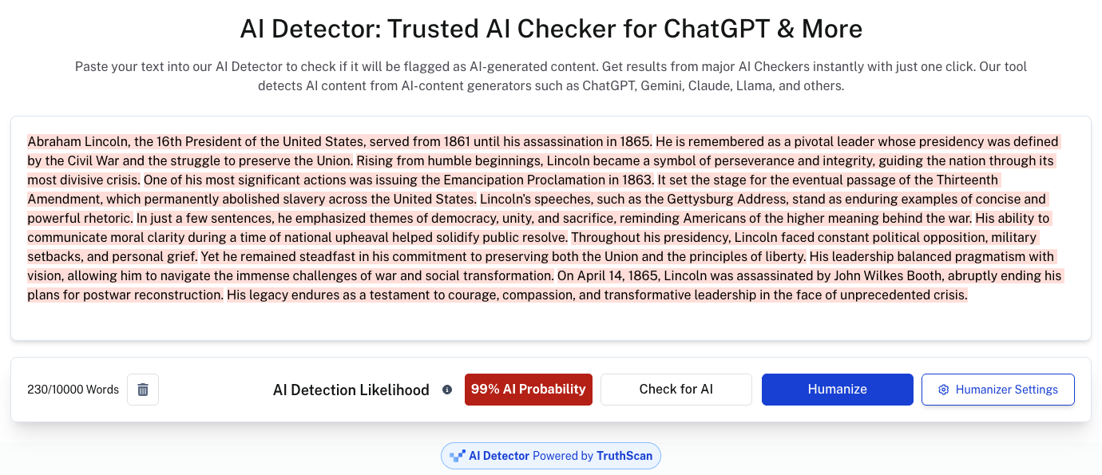
Task: Open the Humanizer Settings label text
Action: coord(1006,390)
